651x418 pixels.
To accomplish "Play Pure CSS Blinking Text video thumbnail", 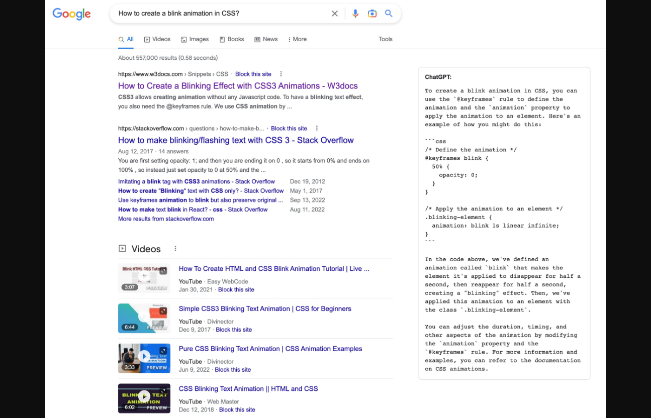I will point(144,358).
